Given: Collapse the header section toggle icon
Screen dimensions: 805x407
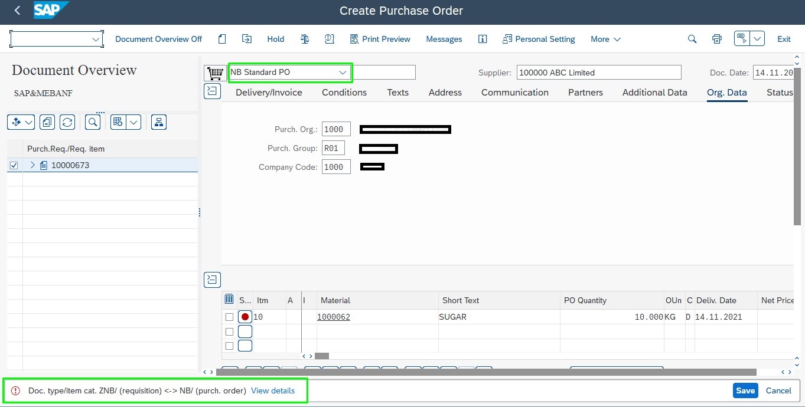Looking at the screenshot, I should pyautogui.click(x=212, y=91).
